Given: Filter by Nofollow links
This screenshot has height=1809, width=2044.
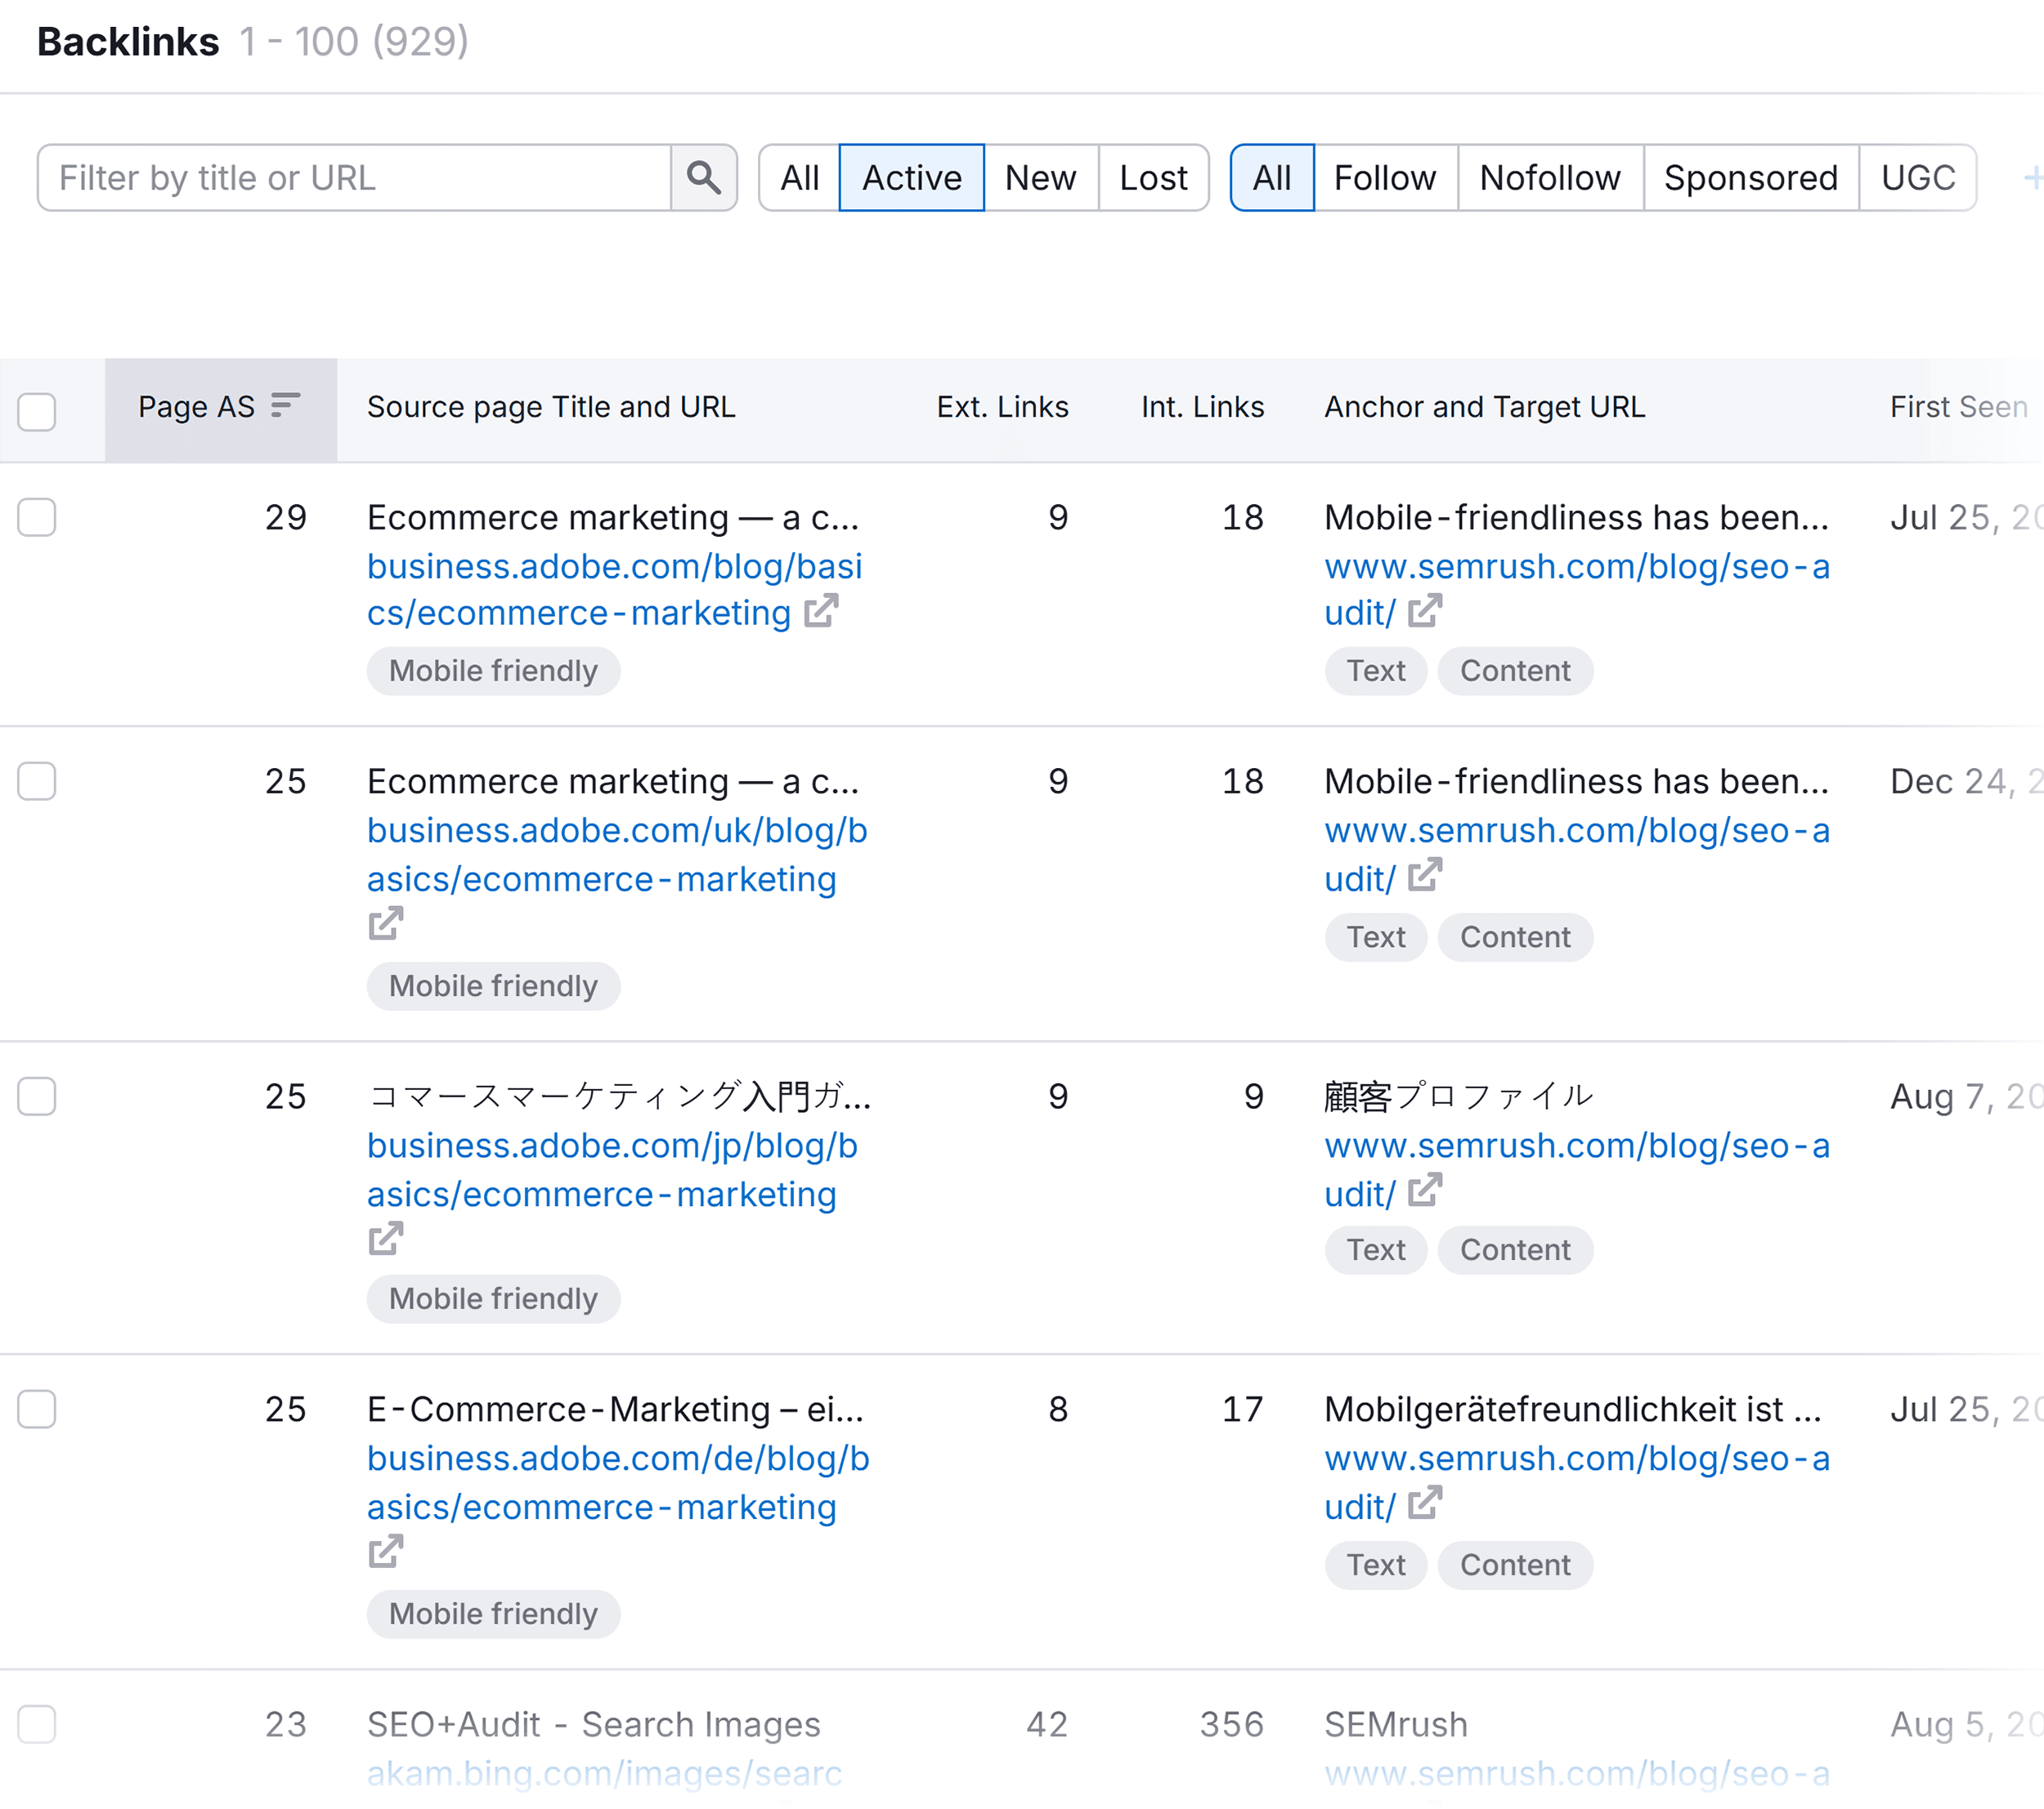Looking at the screenshot, I should pos(1550,178).
